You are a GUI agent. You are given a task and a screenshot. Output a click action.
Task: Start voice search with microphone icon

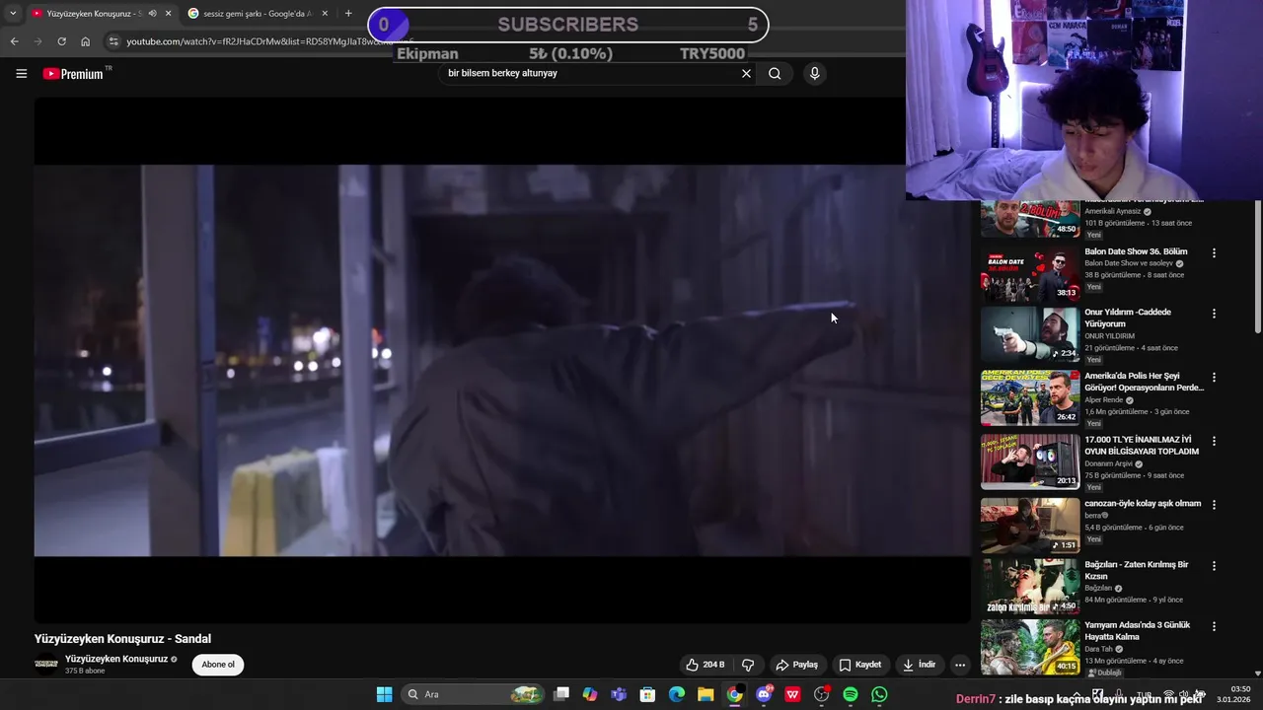[814, 73]
